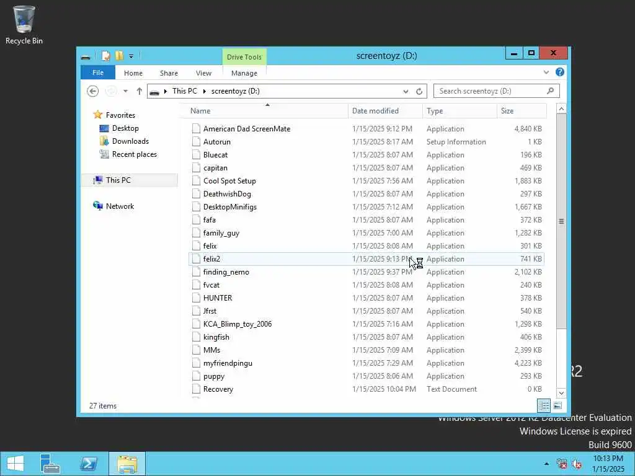635x476 pixels.
Task: Select the KCA_Blimp_toy_2006 file icon
Action: pos(196,324)
